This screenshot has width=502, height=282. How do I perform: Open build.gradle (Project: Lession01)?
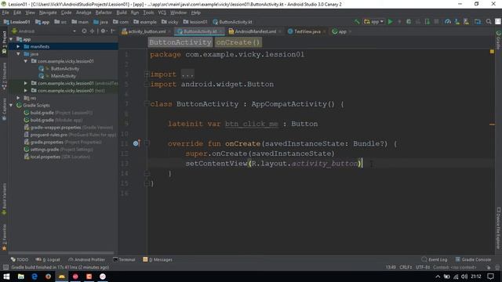click(x=58, y=113)
